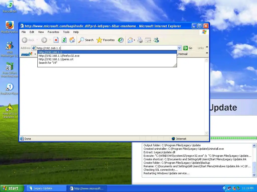
Task: Open the View menu
Action: click(41, 32)
